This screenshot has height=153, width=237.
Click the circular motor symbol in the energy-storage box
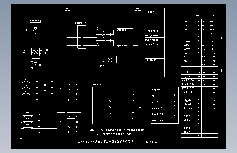tap(110, 60)
